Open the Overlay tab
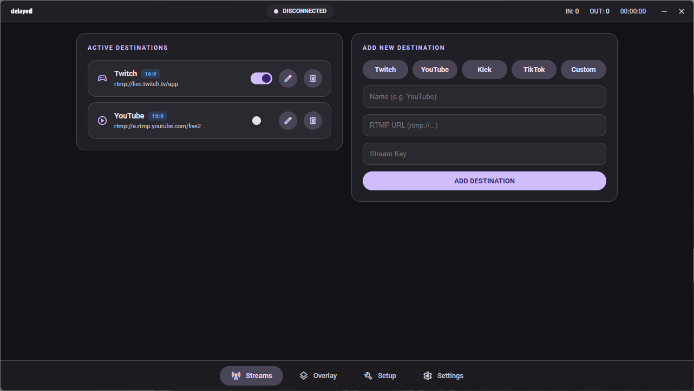The width and height of the screenshot is (694, 391). click(318, 376)
